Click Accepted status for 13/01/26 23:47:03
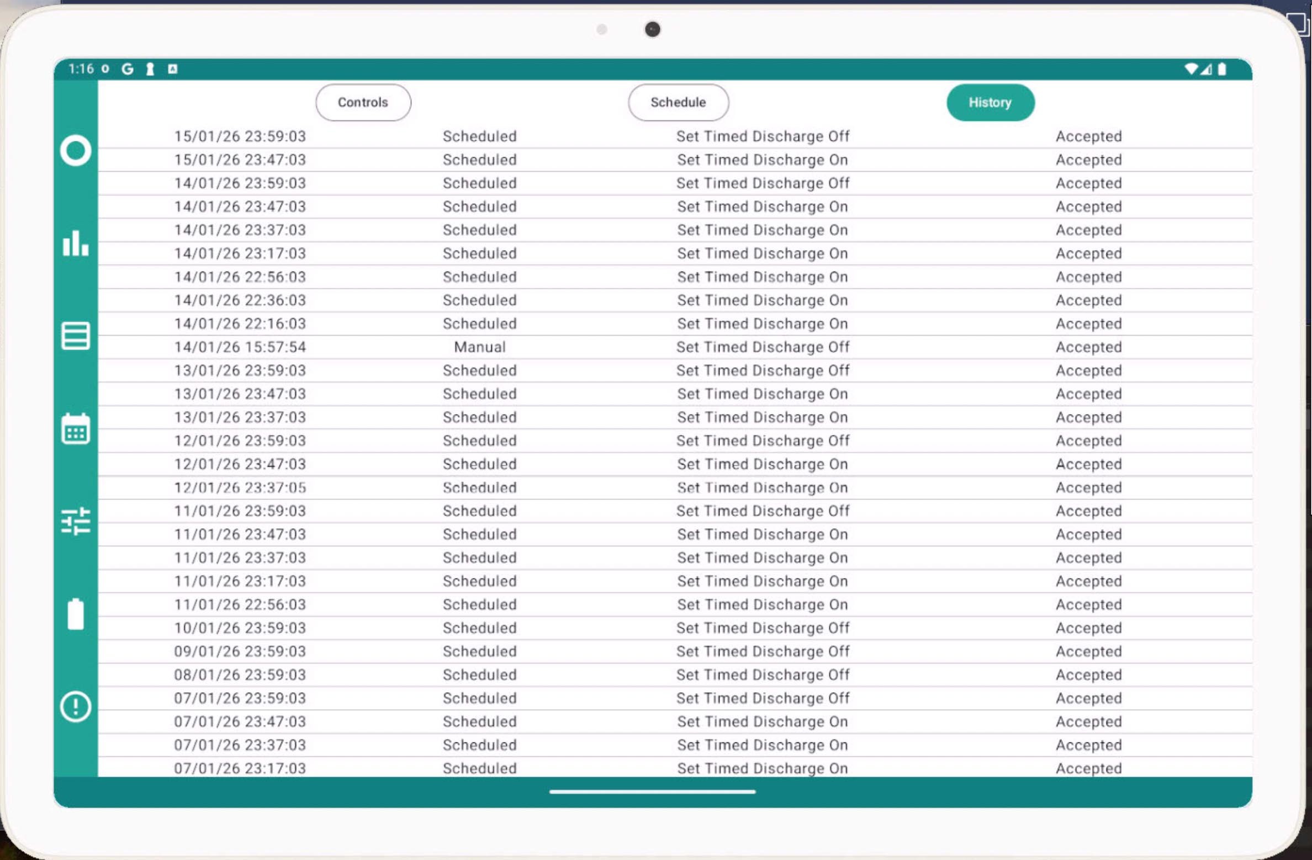The width and height of the screenshot is (1312, 860). [1089, 394]
